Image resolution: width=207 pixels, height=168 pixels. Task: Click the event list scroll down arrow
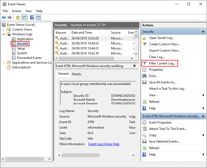point(136,54)
